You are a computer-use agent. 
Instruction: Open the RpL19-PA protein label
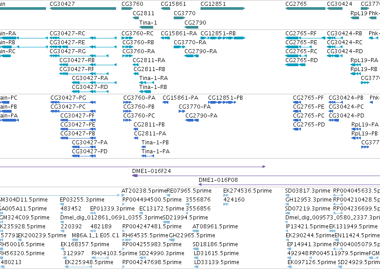pos(365,125)
